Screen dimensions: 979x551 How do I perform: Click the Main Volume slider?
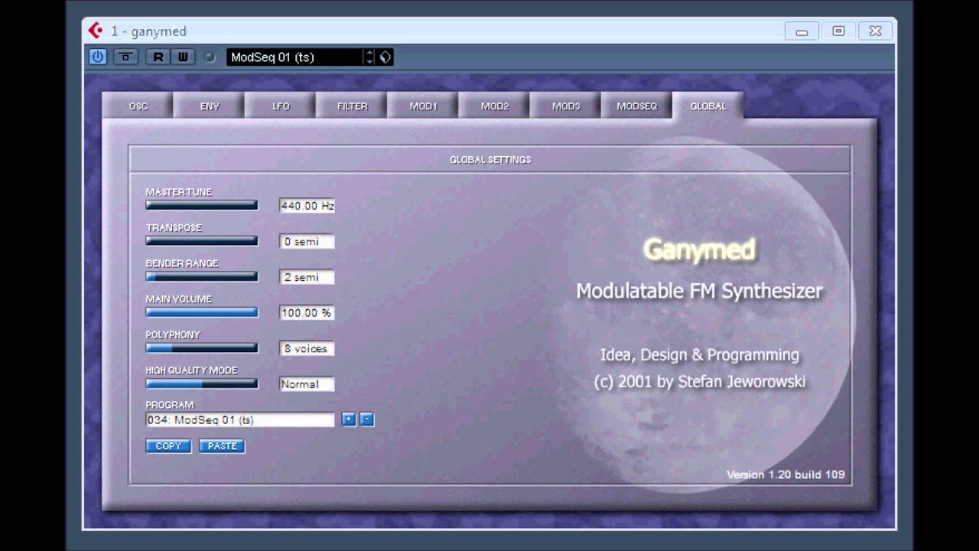tap(202, 312)
